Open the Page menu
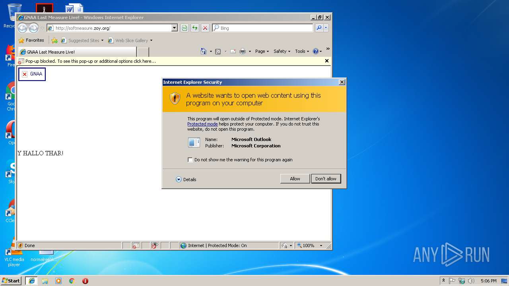Viewport: 509px width, 286px height. click(x=262, y=51)
